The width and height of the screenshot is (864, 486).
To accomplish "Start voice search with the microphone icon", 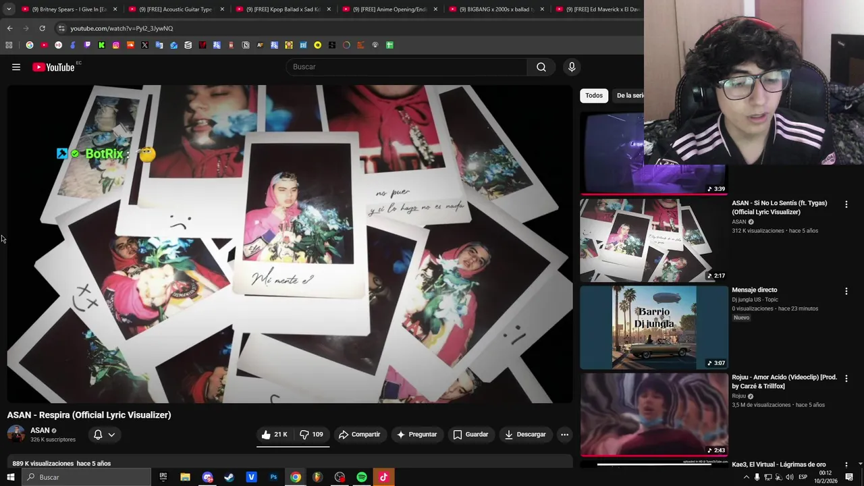I will pyautogui.click(x=572, y=67).
